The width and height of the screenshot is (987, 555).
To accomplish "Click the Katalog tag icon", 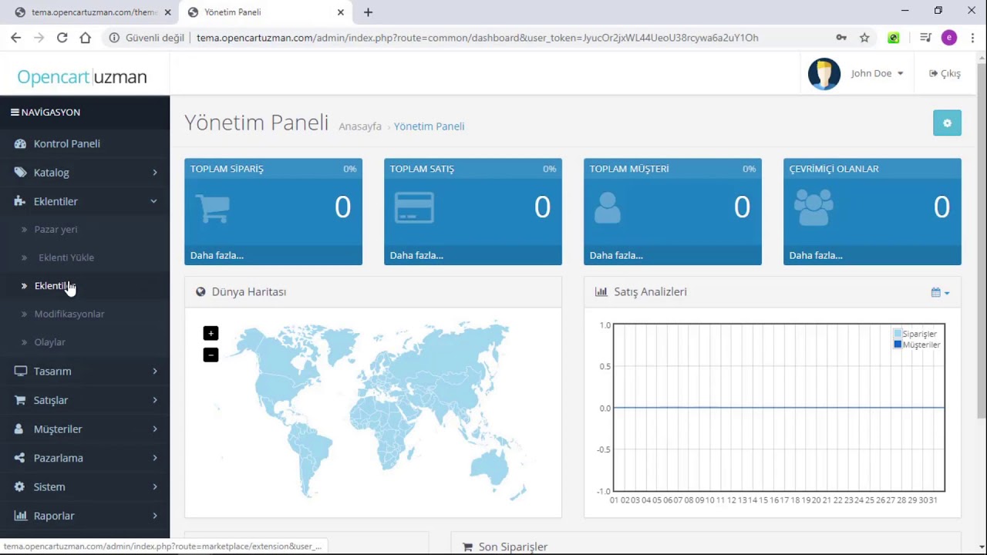I will (20, 173).
